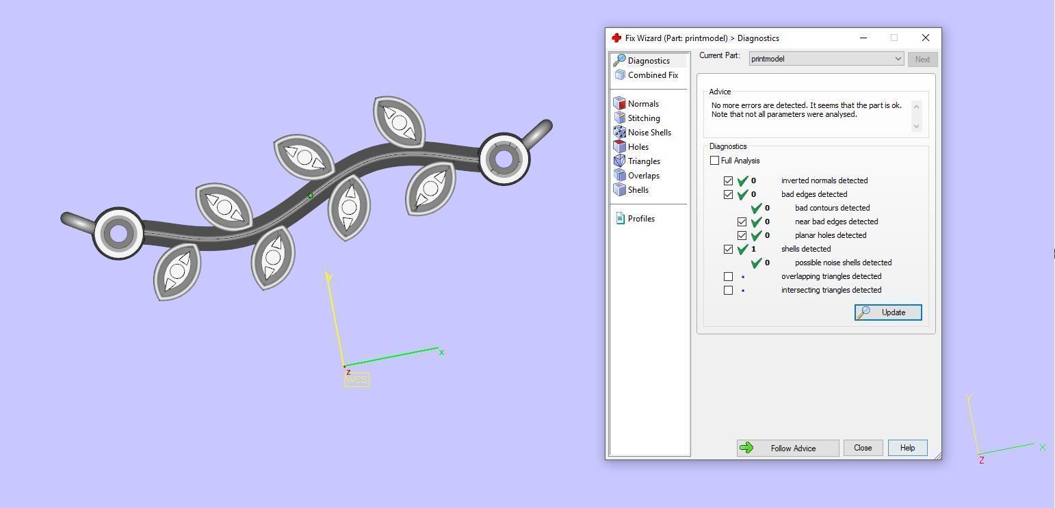Viewport: 1055px width, 508px height.
Task: Uncheck inverted normals detected checkbox
Action: point(728,181)
